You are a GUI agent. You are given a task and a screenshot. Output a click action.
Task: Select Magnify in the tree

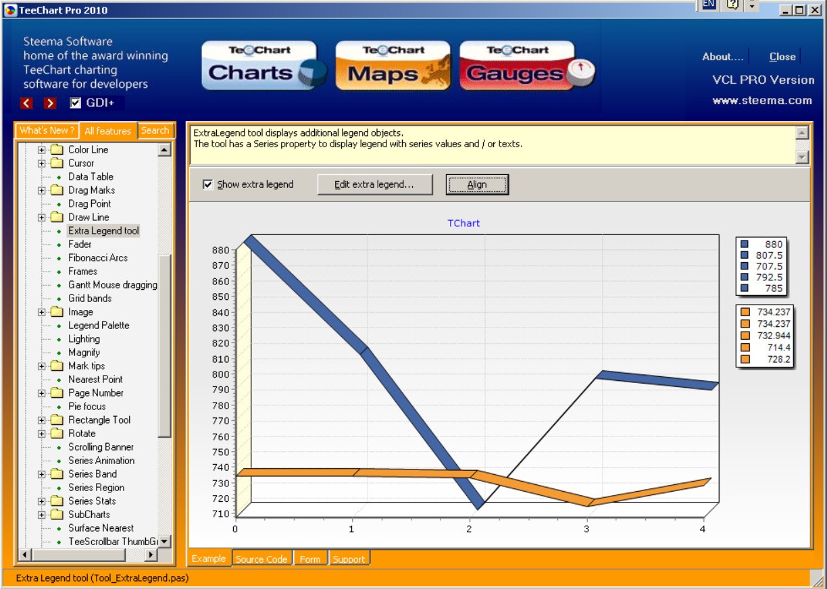coord(84,353)
